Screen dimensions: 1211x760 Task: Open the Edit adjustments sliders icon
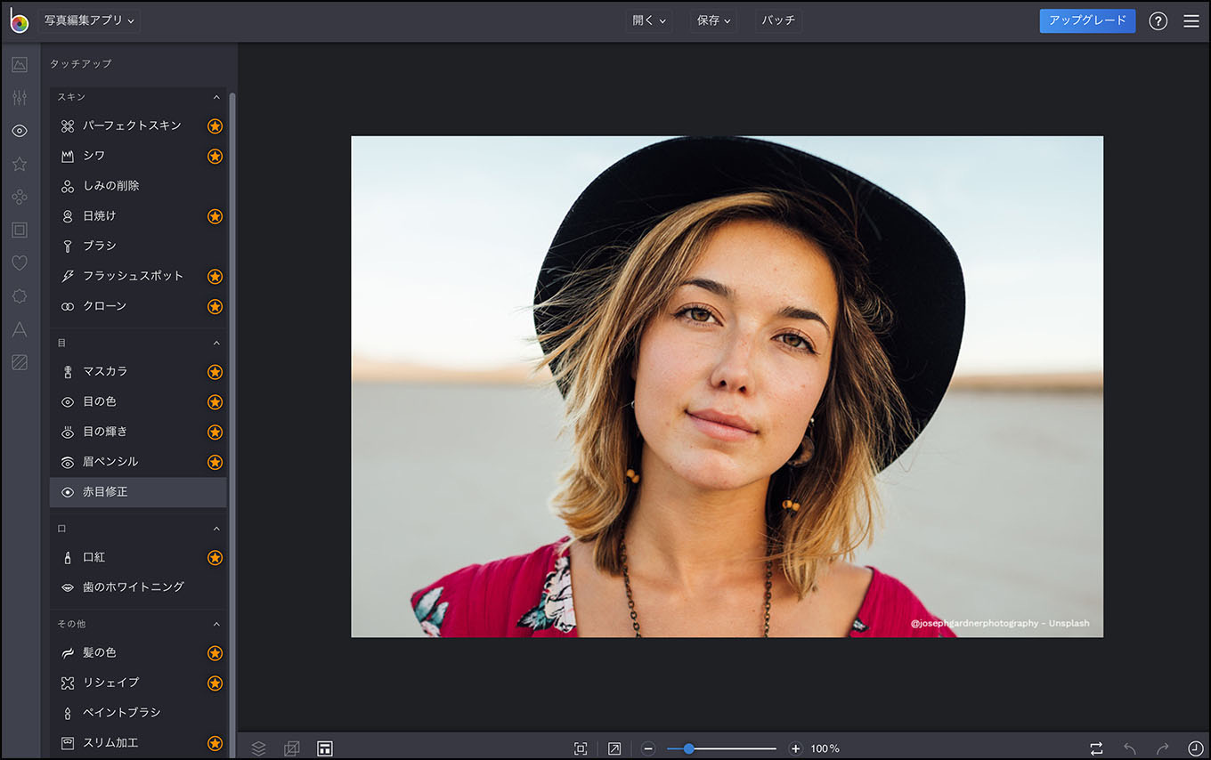tap(20, 98)
